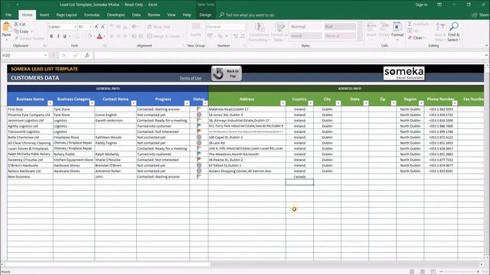Toggle Underline formatting
This screenshot has width=490, height=275.
[x=64, y=36]
